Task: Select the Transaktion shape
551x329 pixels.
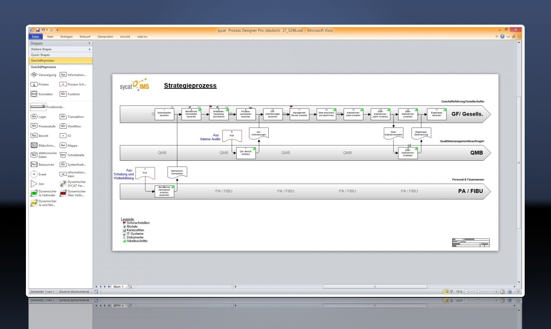Action: pos(72,117)
